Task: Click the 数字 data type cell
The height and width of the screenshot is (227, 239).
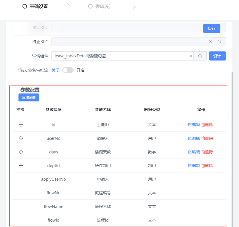Action: coord(152,152)
